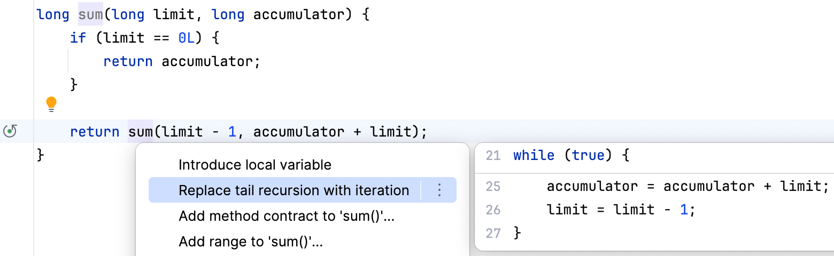Screen dimensions: 834x256
Task: Click the recursive call gutter icon
Action: 10,131
